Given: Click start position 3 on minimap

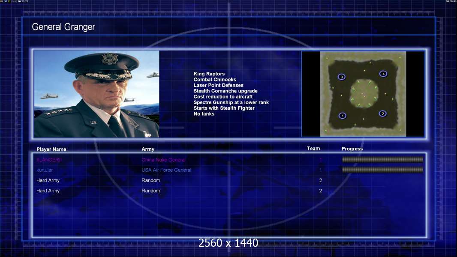Looking at the screenshot, I should (x=342, y=77).
